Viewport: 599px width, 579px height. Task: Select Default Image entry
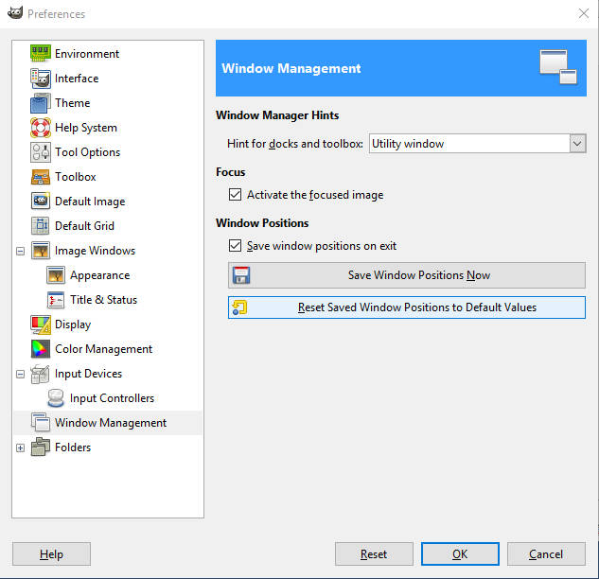point(90,202)
